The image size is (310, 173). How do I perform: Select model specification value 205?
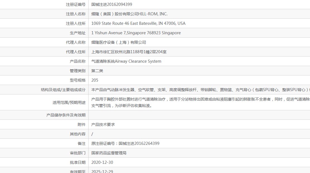tap(95, 80)
